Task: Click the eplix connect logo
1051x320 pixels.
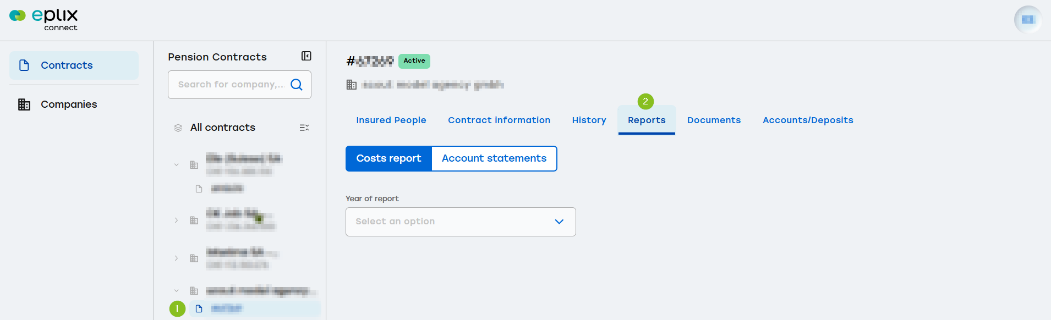Action: [43, 20]
